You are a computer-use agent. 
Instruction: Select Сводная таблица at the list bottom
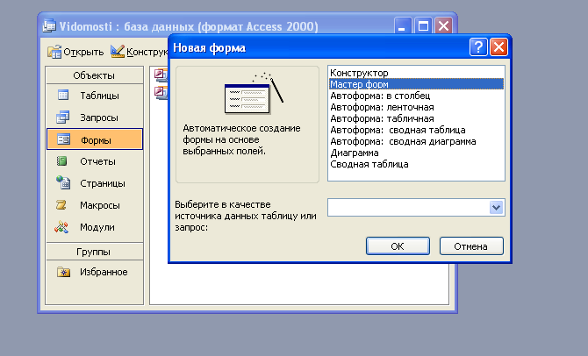416,164
